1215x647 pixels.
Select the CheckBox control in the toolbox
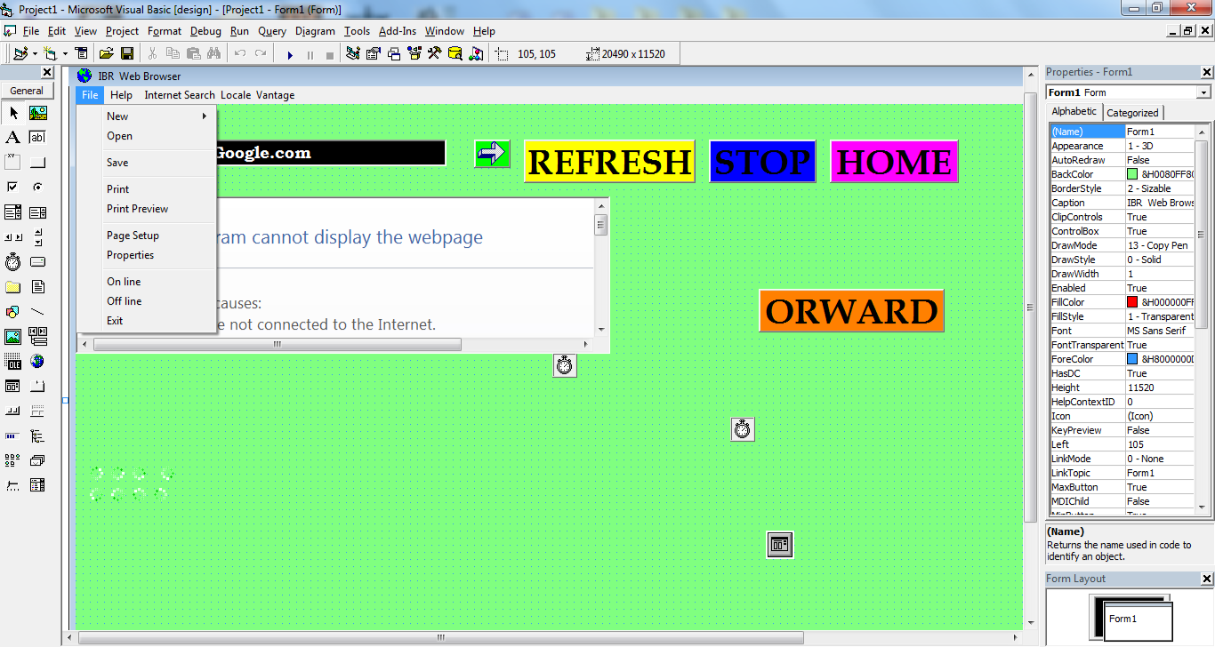pos(12,187)
